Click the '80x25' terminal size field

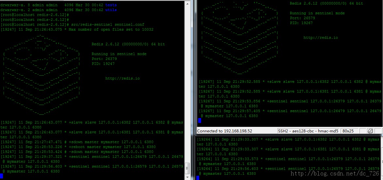coord(350,131)
